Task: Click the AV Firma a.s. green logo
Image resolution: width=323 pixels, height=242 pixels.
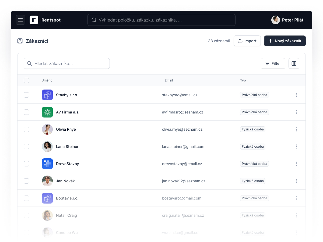Action: [x=47, y=112]
